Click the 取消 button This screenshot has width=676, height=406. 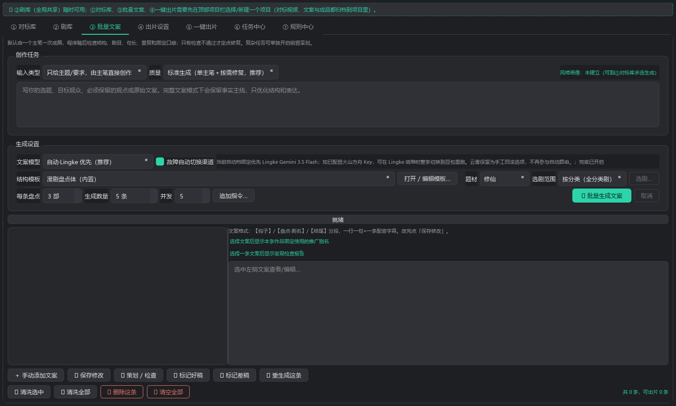pyautogui.click(x=647, y=196)
